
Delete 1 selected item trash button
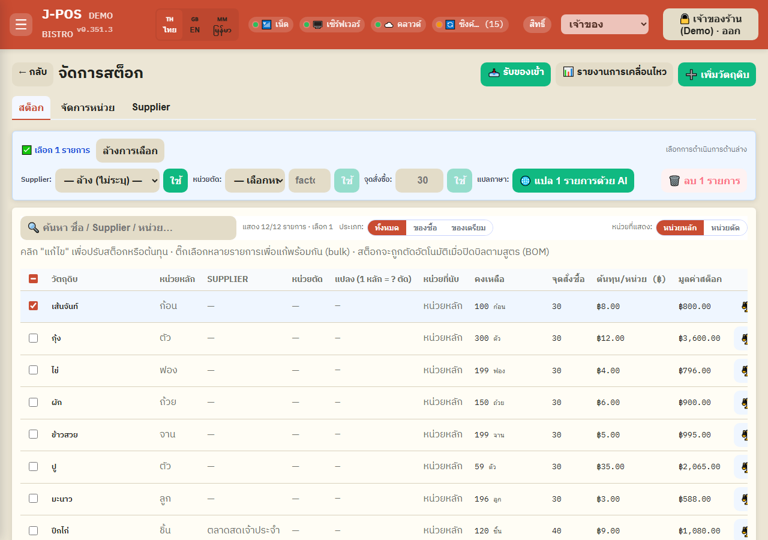[x=704, y=181]
